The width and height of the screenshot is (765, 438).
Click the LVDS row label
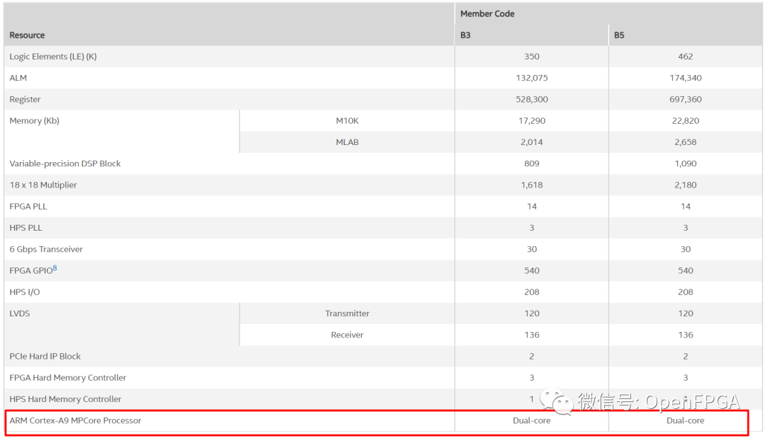click(20, 313)
